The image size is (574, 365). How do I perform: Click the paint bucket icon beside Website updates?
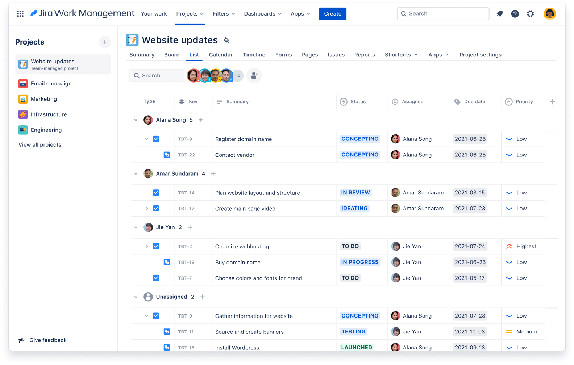[x=226, y=40]
